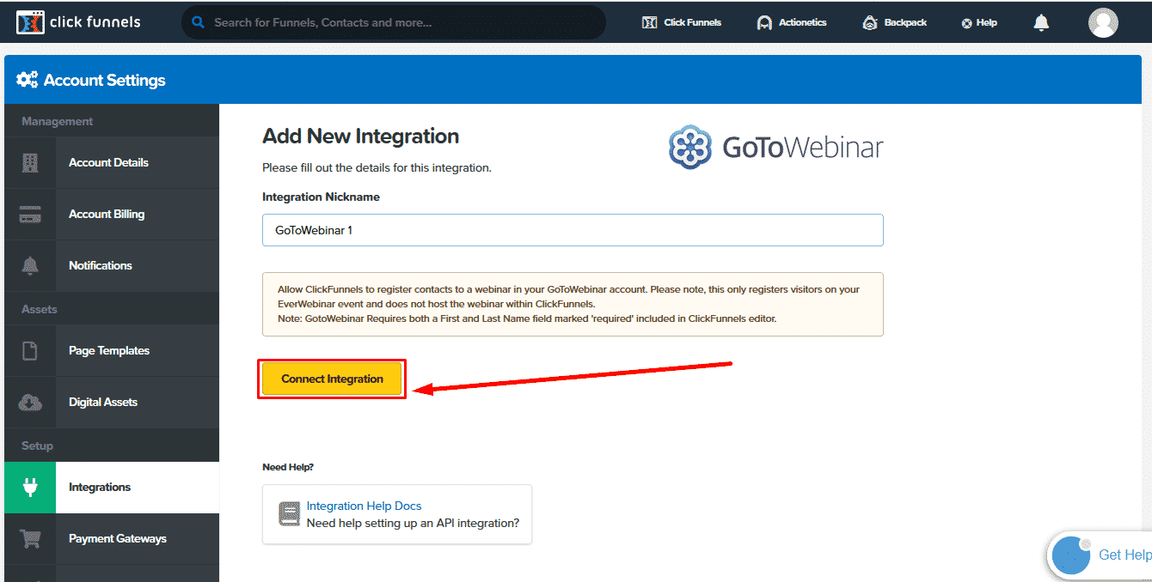Open the Get Help chat bubble
The height and width of the screenshot is (582, 1152).
coord(1071,555)
